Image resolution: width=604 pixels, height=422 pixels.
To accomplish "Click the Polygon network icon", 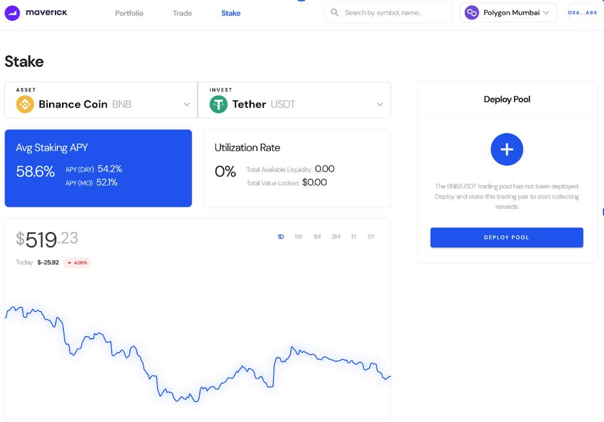I will click(x=472, y=12).
